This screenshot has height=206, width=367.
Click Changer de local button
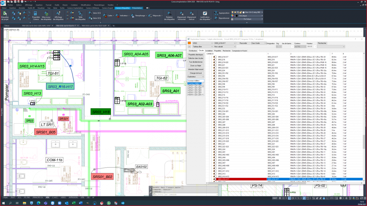[x=196, y=73]
